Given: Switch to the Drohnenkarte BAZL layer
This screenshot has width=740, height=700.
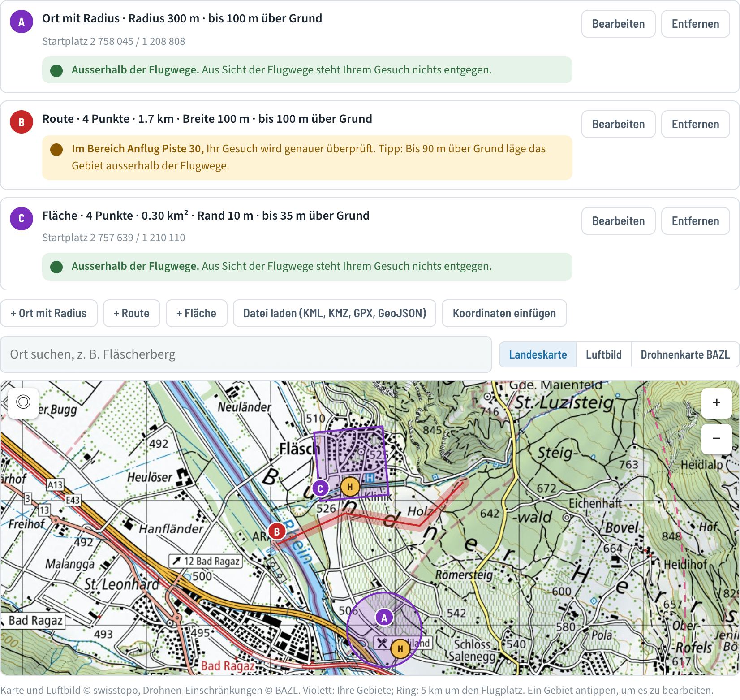Looking at the screenshot, I should click(x=685, y=354).
